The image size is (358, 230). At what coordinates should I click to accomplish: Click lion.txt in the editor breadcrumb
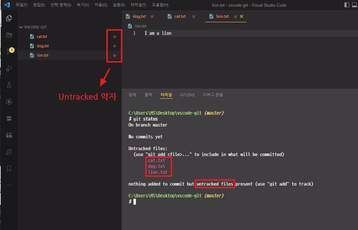(140, 26)
